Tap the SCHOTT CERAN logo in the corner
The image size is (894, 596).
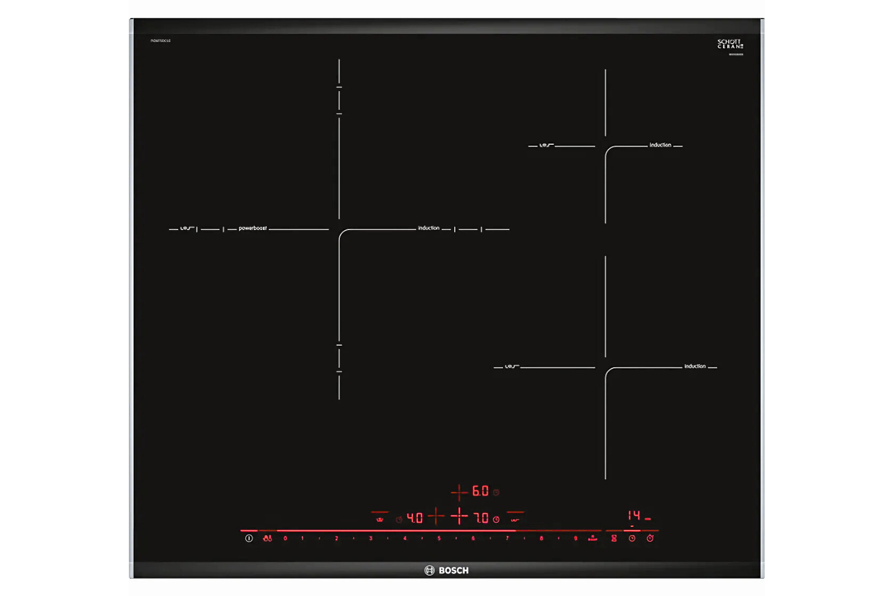[x=730, y=44]
